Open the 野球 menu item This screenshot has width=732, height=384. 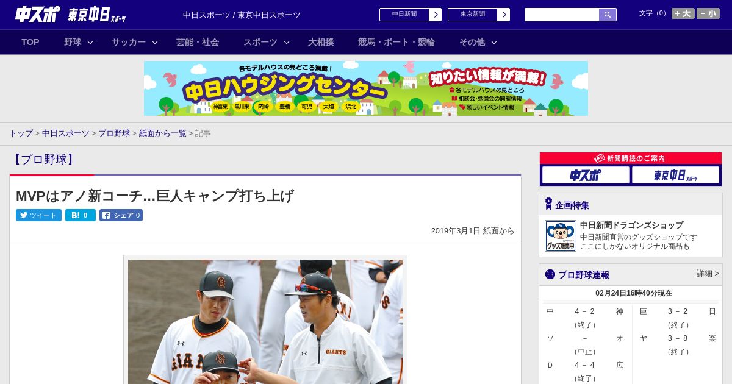(73, 42)
